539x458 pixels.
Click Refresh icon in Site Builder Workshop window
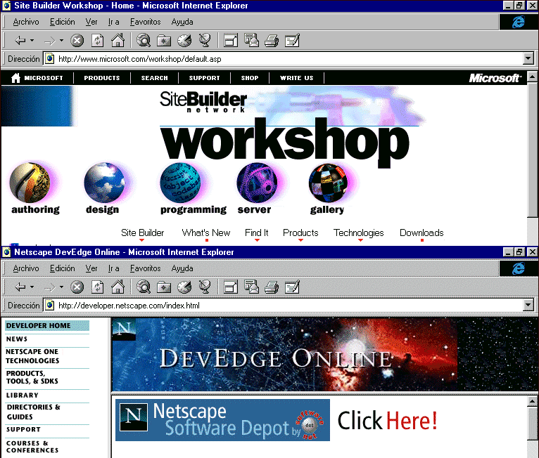tap(98, 41)
